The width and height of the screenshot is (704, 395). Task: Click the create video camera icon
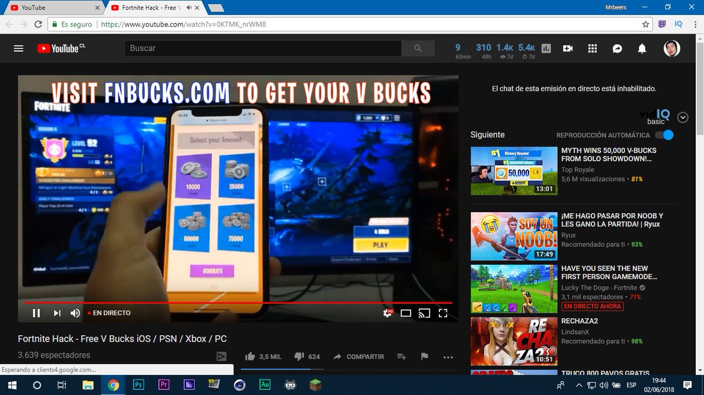(567, 49)
